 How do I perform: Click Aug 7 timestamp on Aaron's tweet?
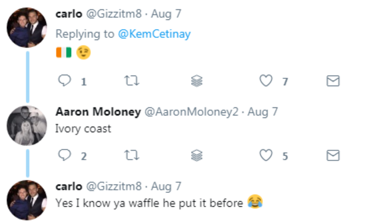pos(262,112)
